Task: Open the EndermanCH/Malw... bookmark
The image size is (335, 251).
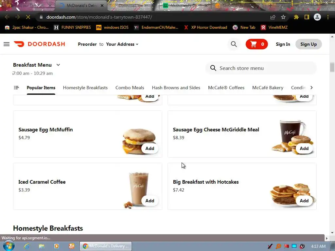Action: [x=156, y=27]
